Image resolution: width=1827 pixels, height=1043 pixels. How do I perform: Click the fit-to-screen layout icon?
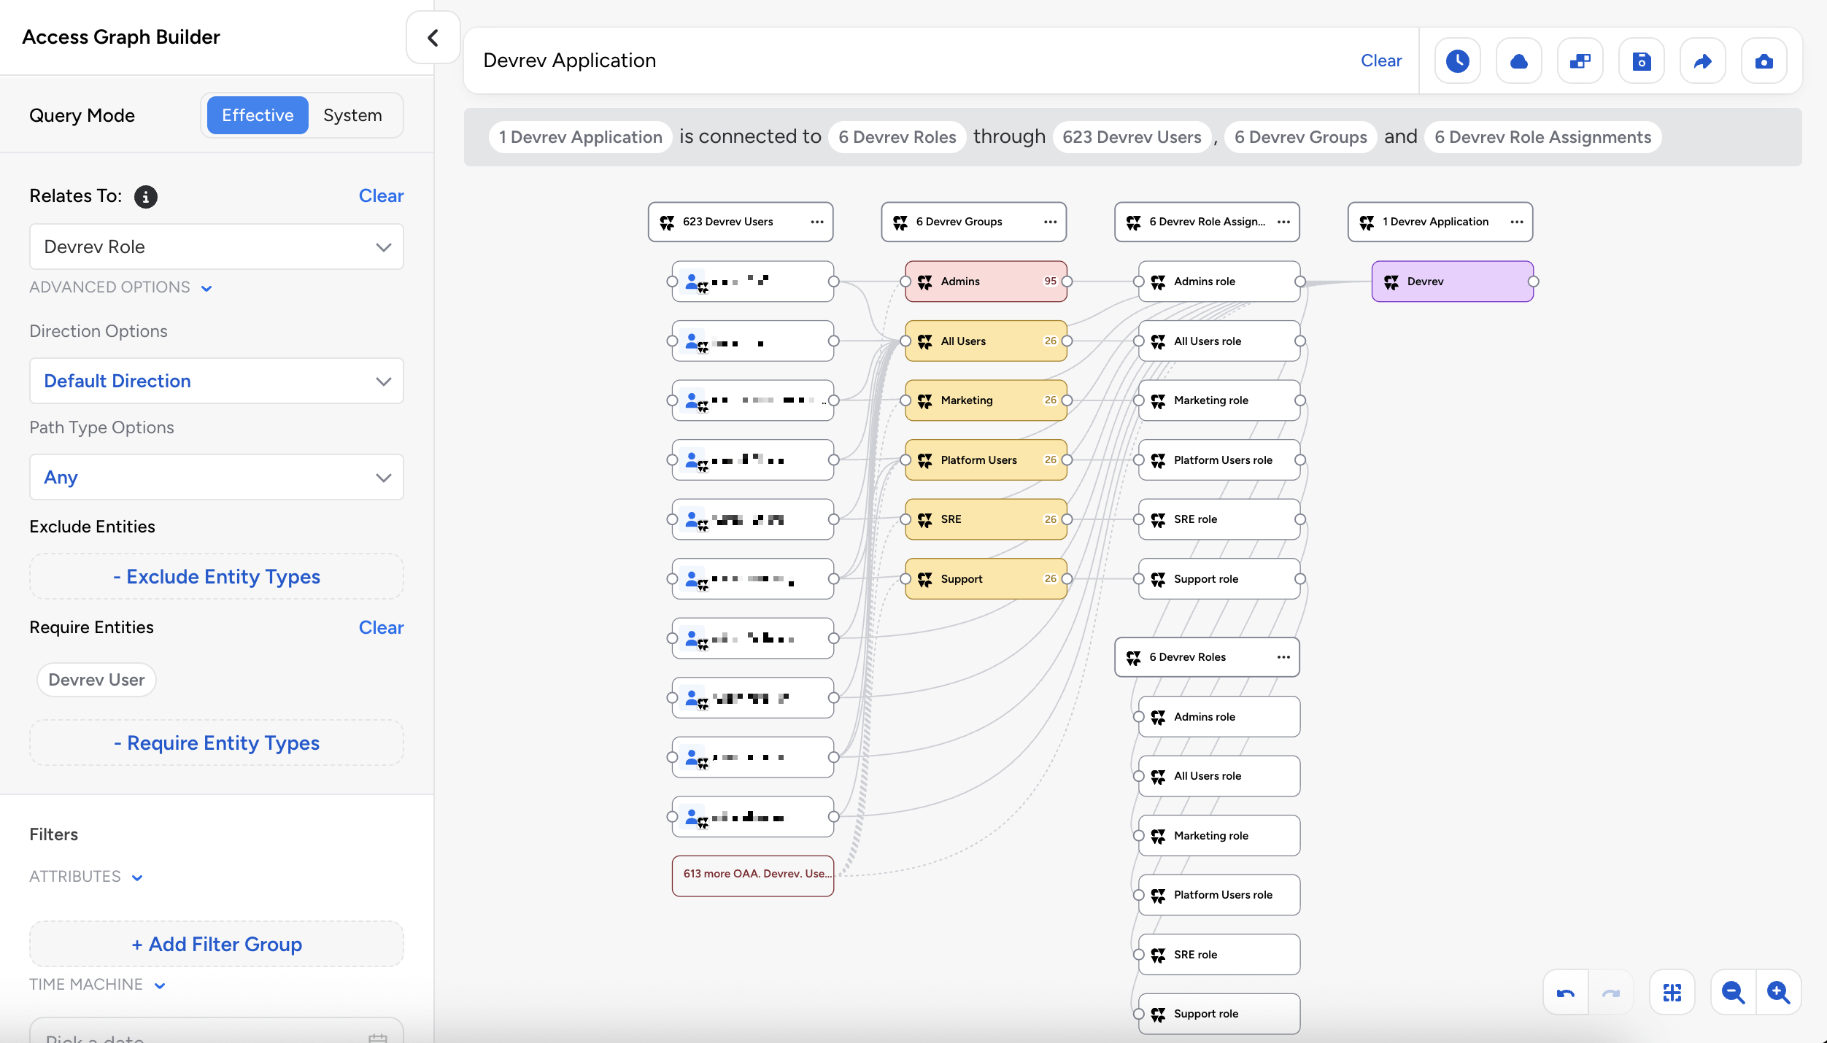[x=1672, y=993]
